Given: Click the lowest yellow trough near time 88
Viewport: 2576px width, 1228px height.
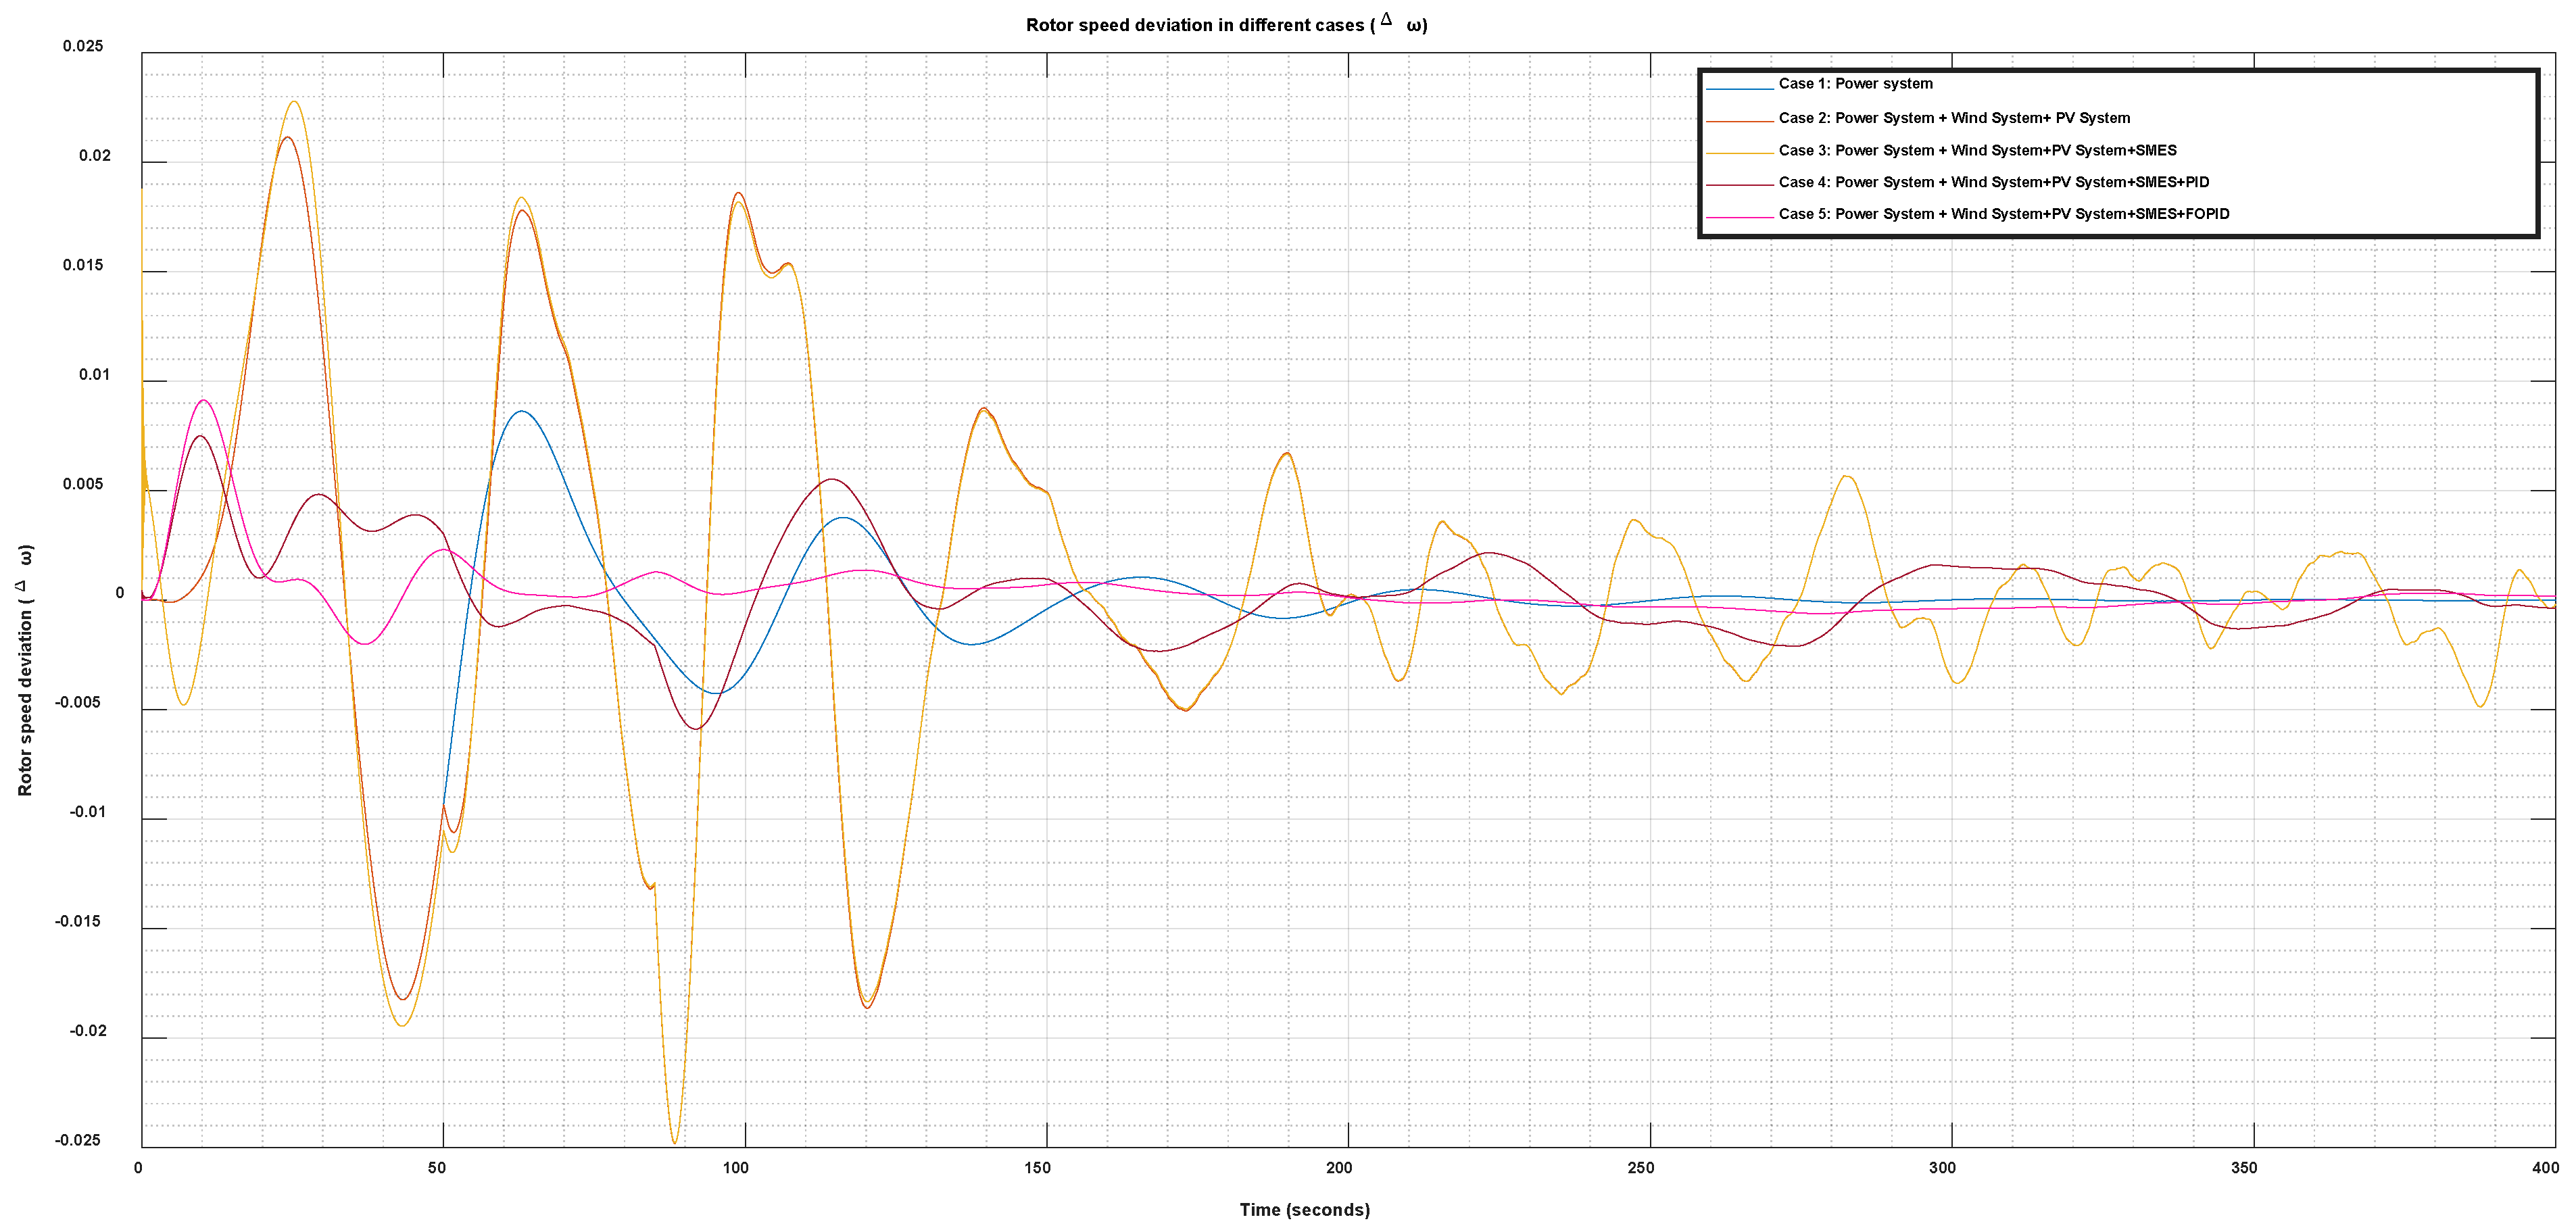Looking at the screenshot, I should [675, 1143].
